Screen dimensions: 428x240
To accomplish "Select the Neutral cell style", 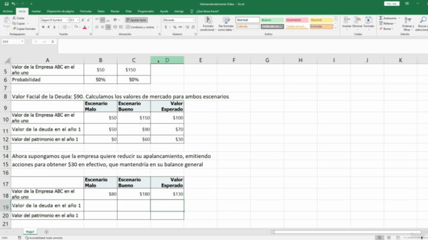I will point(321,20).
